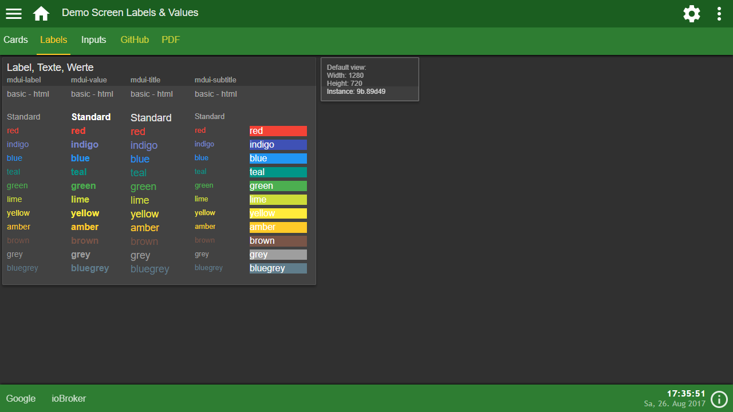Click the ioBroker footer link

click(x=69, y=399)
